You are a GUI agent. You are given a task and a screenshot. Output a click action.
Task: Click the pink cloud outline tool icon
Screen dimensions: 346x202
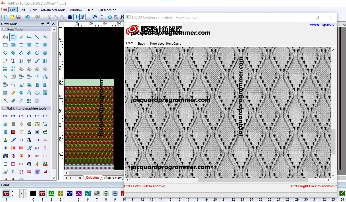point(21,140)
